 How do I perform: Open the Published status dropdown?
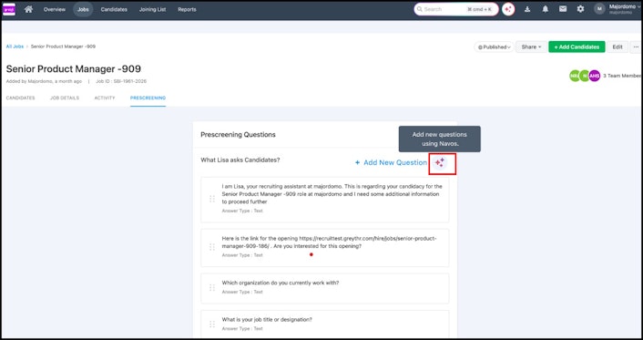495,46
